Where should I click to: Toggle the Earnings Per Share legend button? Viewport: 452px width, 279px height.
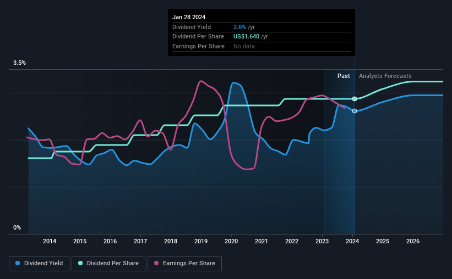coord(184,264)
